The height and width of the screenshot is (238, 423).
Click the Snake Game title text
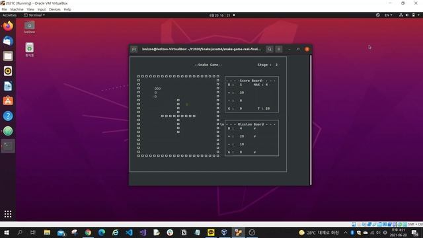208,65
